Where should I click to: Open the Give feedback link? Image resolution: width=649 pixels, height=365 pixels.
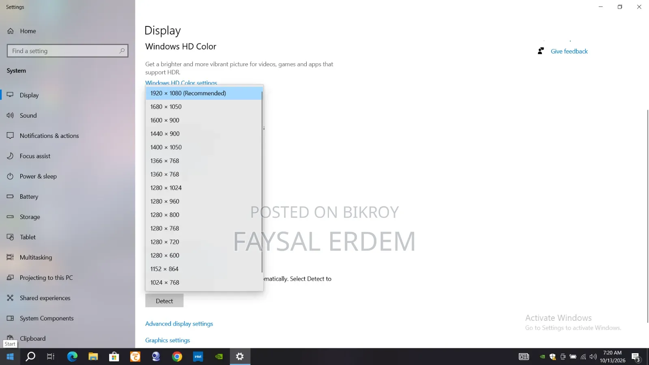click(569, 51)
